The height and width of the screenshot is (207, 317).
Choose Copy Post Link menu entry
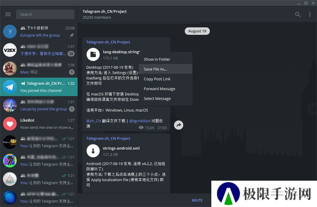pyautogui.click(x=165, y=79)
